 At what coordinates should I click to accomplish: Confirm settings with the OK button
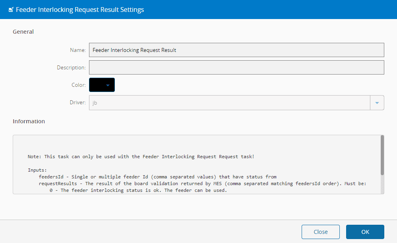coord(365,232)
